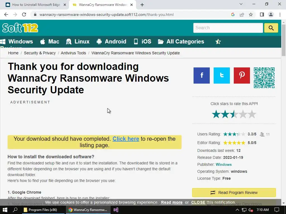Rate the app five stars
The image size is (286, 214).
[x=252, y=114]
